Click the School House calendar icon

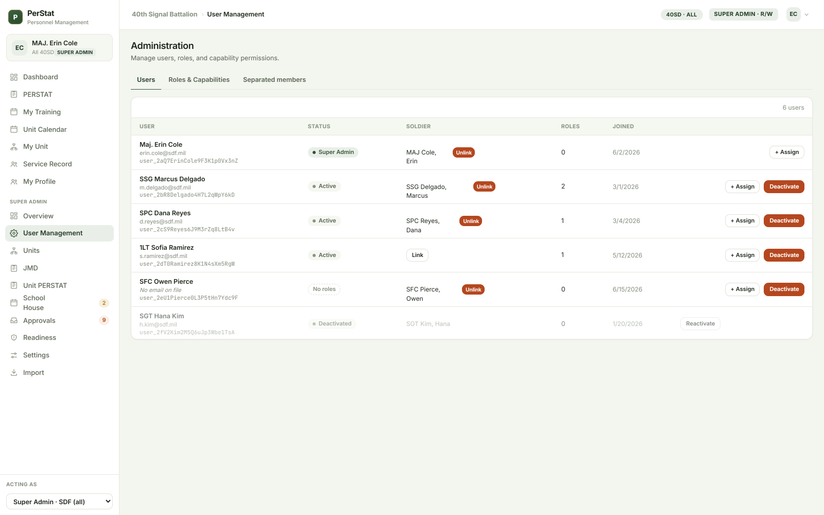pos(14,303)
